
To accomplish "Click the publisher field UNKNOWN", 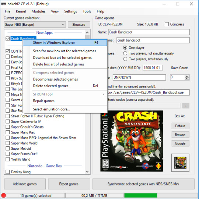I will [x=139, y=77].
